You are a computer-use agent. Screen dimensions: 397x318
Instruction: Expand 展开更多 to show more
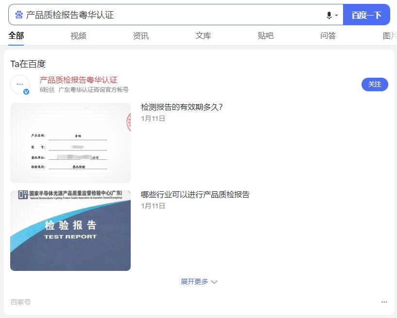(199, 282)
